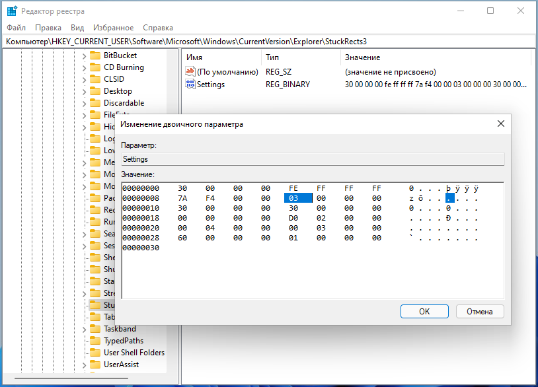Select the TypedPaths folder icon
The image size is (538, 387).
pos(95,341)
